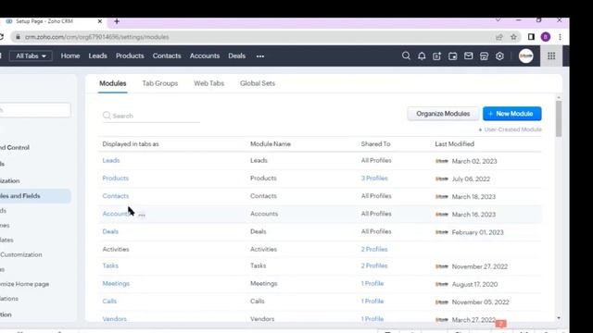The height and width of the screenshot is (333, 593).
Task: Open the apps grid launcher
Action: [551, 55]
